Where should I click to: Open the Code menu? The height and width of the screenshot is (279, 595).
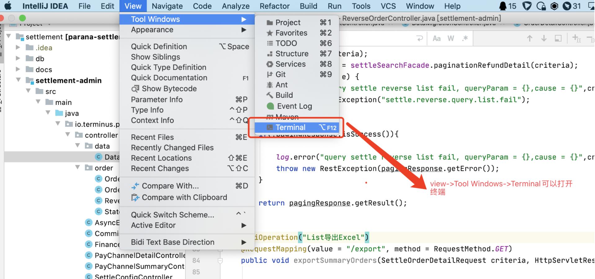coord(202,6)
